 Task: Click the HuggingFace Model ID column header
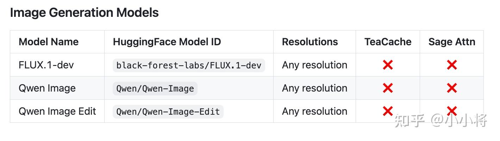167,42
